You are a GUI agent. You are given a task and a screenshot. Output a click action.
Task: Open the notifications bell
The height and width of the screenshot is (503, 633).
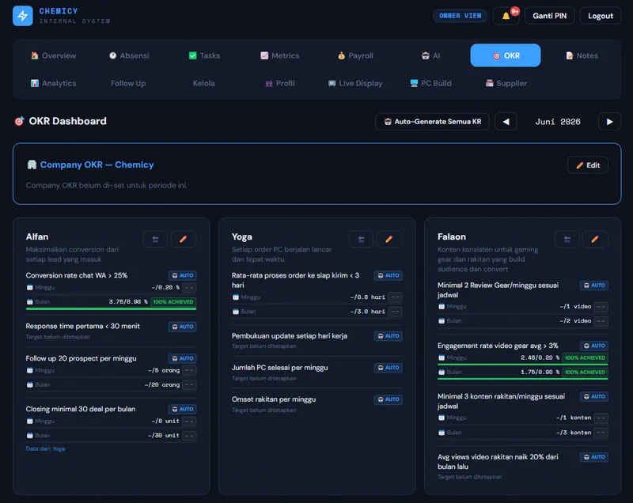(506, 16)
